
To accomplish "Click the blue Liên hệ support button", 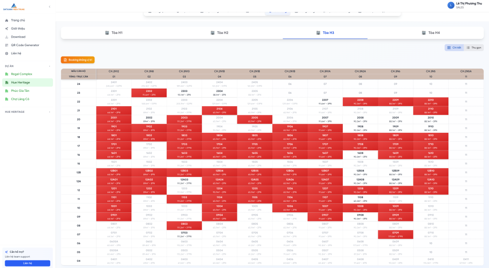I will (x=27, y=263).
